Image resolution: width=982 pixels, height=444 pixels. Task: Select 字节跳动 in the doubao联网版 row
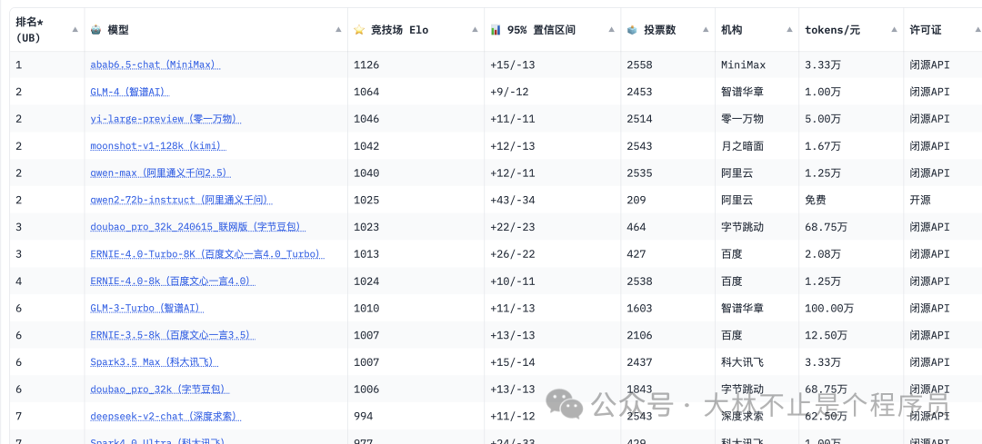click(x=742, y=227)
